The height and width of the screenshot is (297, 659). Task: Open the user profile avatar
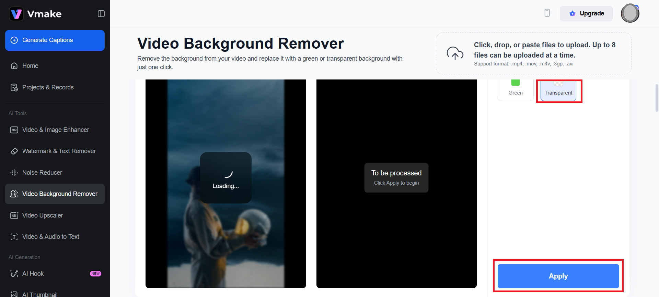pyautogui.click(x=630, y=13)
